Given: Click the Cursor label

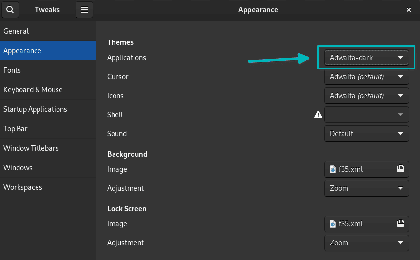Looking at the screenshot, I should pyautogui.click(x=117, y=77).
